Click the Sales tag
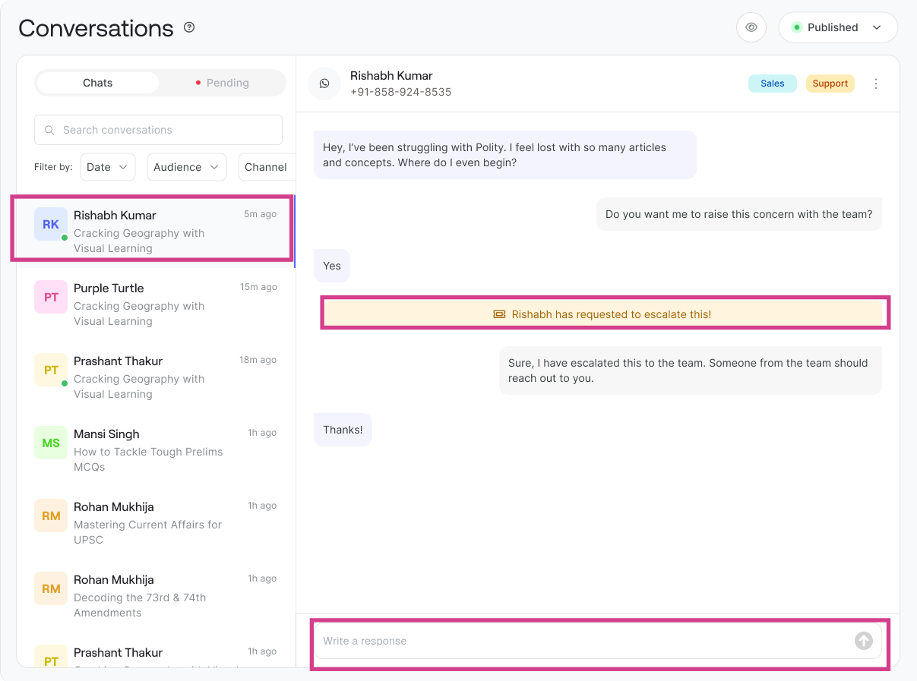The image size is (917, 681). point(772,84)
